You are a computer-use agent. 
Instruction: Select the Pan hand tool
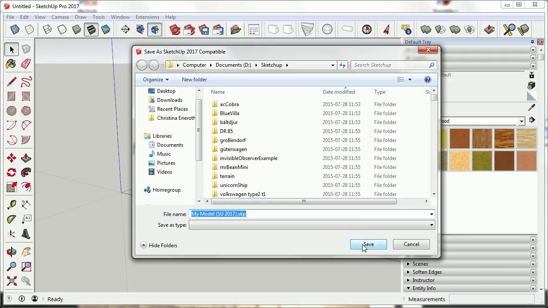click(26, 252)
